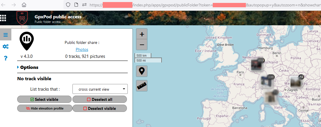Open photo cluster near Nederland
Screen dimensions: 321x127
coord(257,64)
